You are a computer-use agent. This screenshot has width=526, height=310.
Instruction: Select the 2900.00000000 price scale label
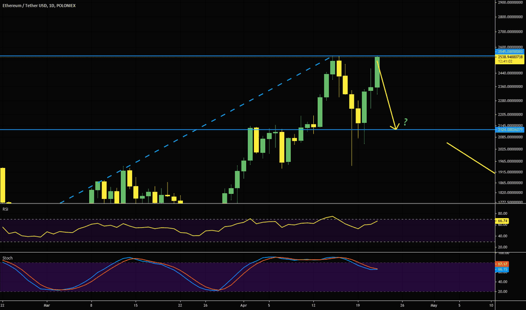pyautogui.click(x=510, y=2)
